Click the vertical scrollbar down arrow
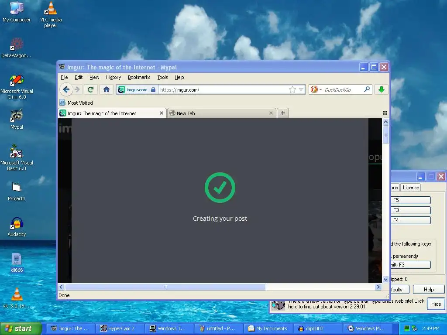447x335 pixels. [x=385, y=280]
